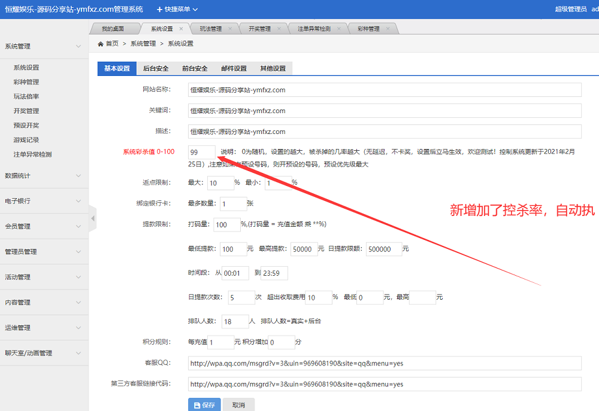
Task: Close the 开奖管理 tab
Action: (279, 29)
